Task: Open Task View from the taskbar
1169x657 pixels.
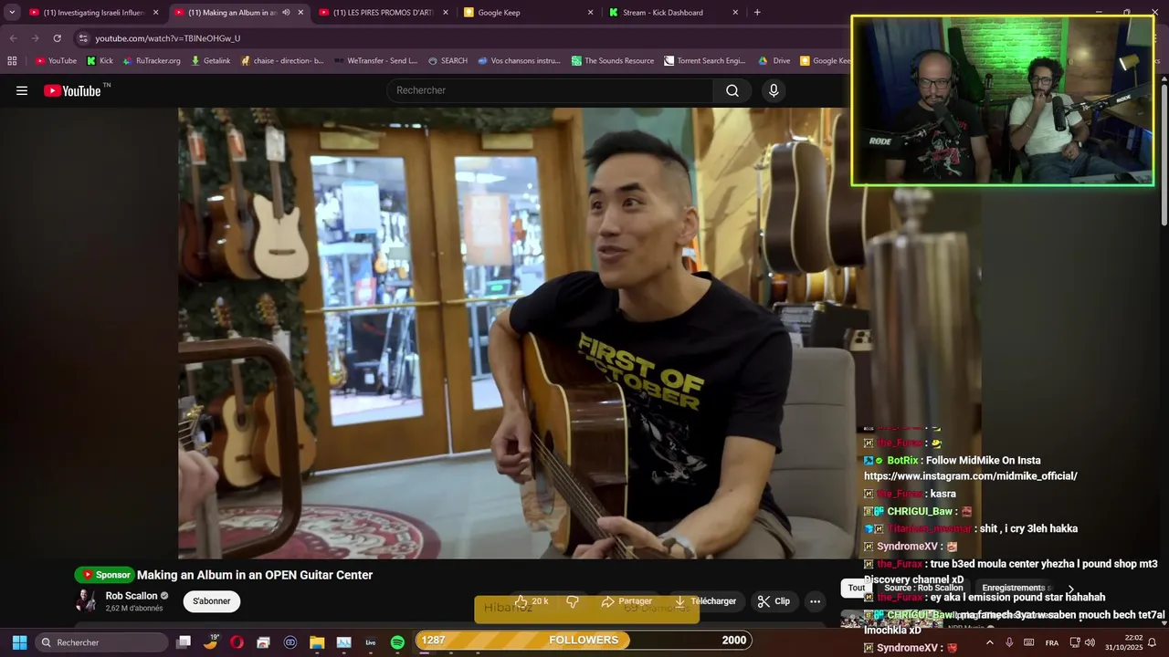Action: click(x=184, y=642)
